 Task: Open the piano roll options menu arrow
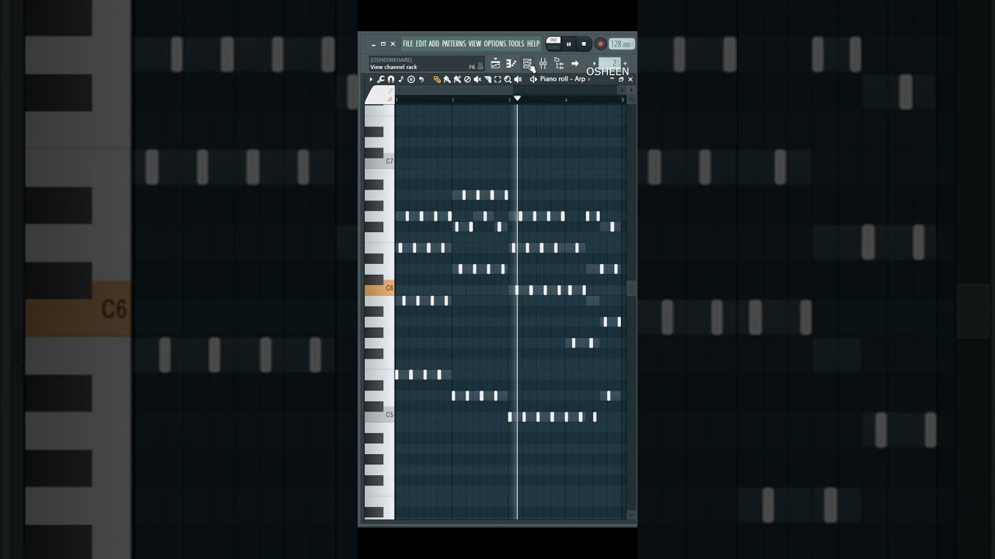point(371,79)
